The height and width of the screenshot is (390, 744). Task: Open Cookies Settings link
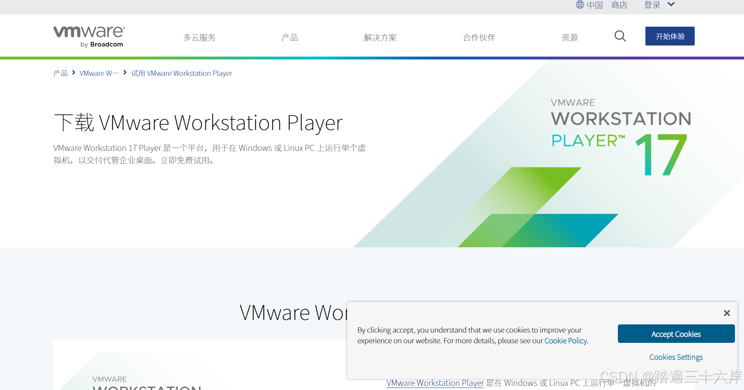point(676,357)
